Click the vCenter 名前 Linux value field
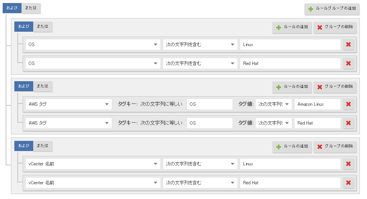 coord(290,164)
